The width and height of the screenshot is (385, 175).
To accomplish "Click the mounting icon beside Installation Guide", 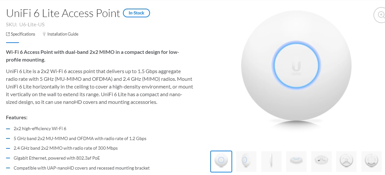I will [44, 34].
